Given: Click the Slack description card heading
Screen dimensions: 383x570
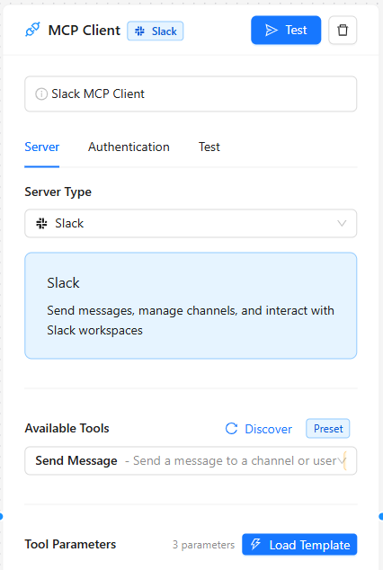Looking at the screenshot, I should (63, 283).
